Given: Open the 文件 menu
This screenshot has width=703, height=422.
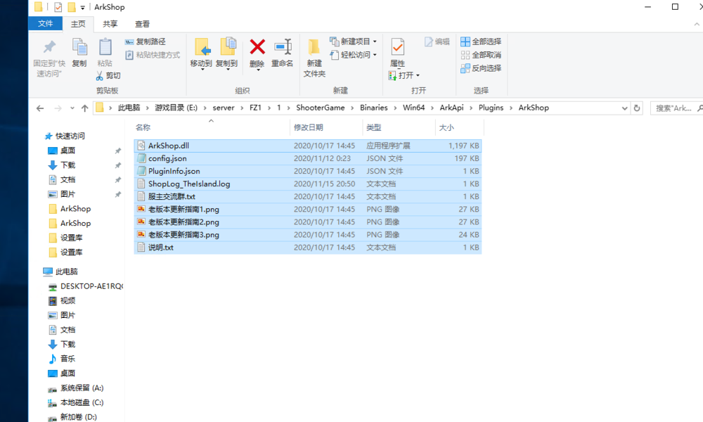Looking at the screenshot, I should pos(45,23).
